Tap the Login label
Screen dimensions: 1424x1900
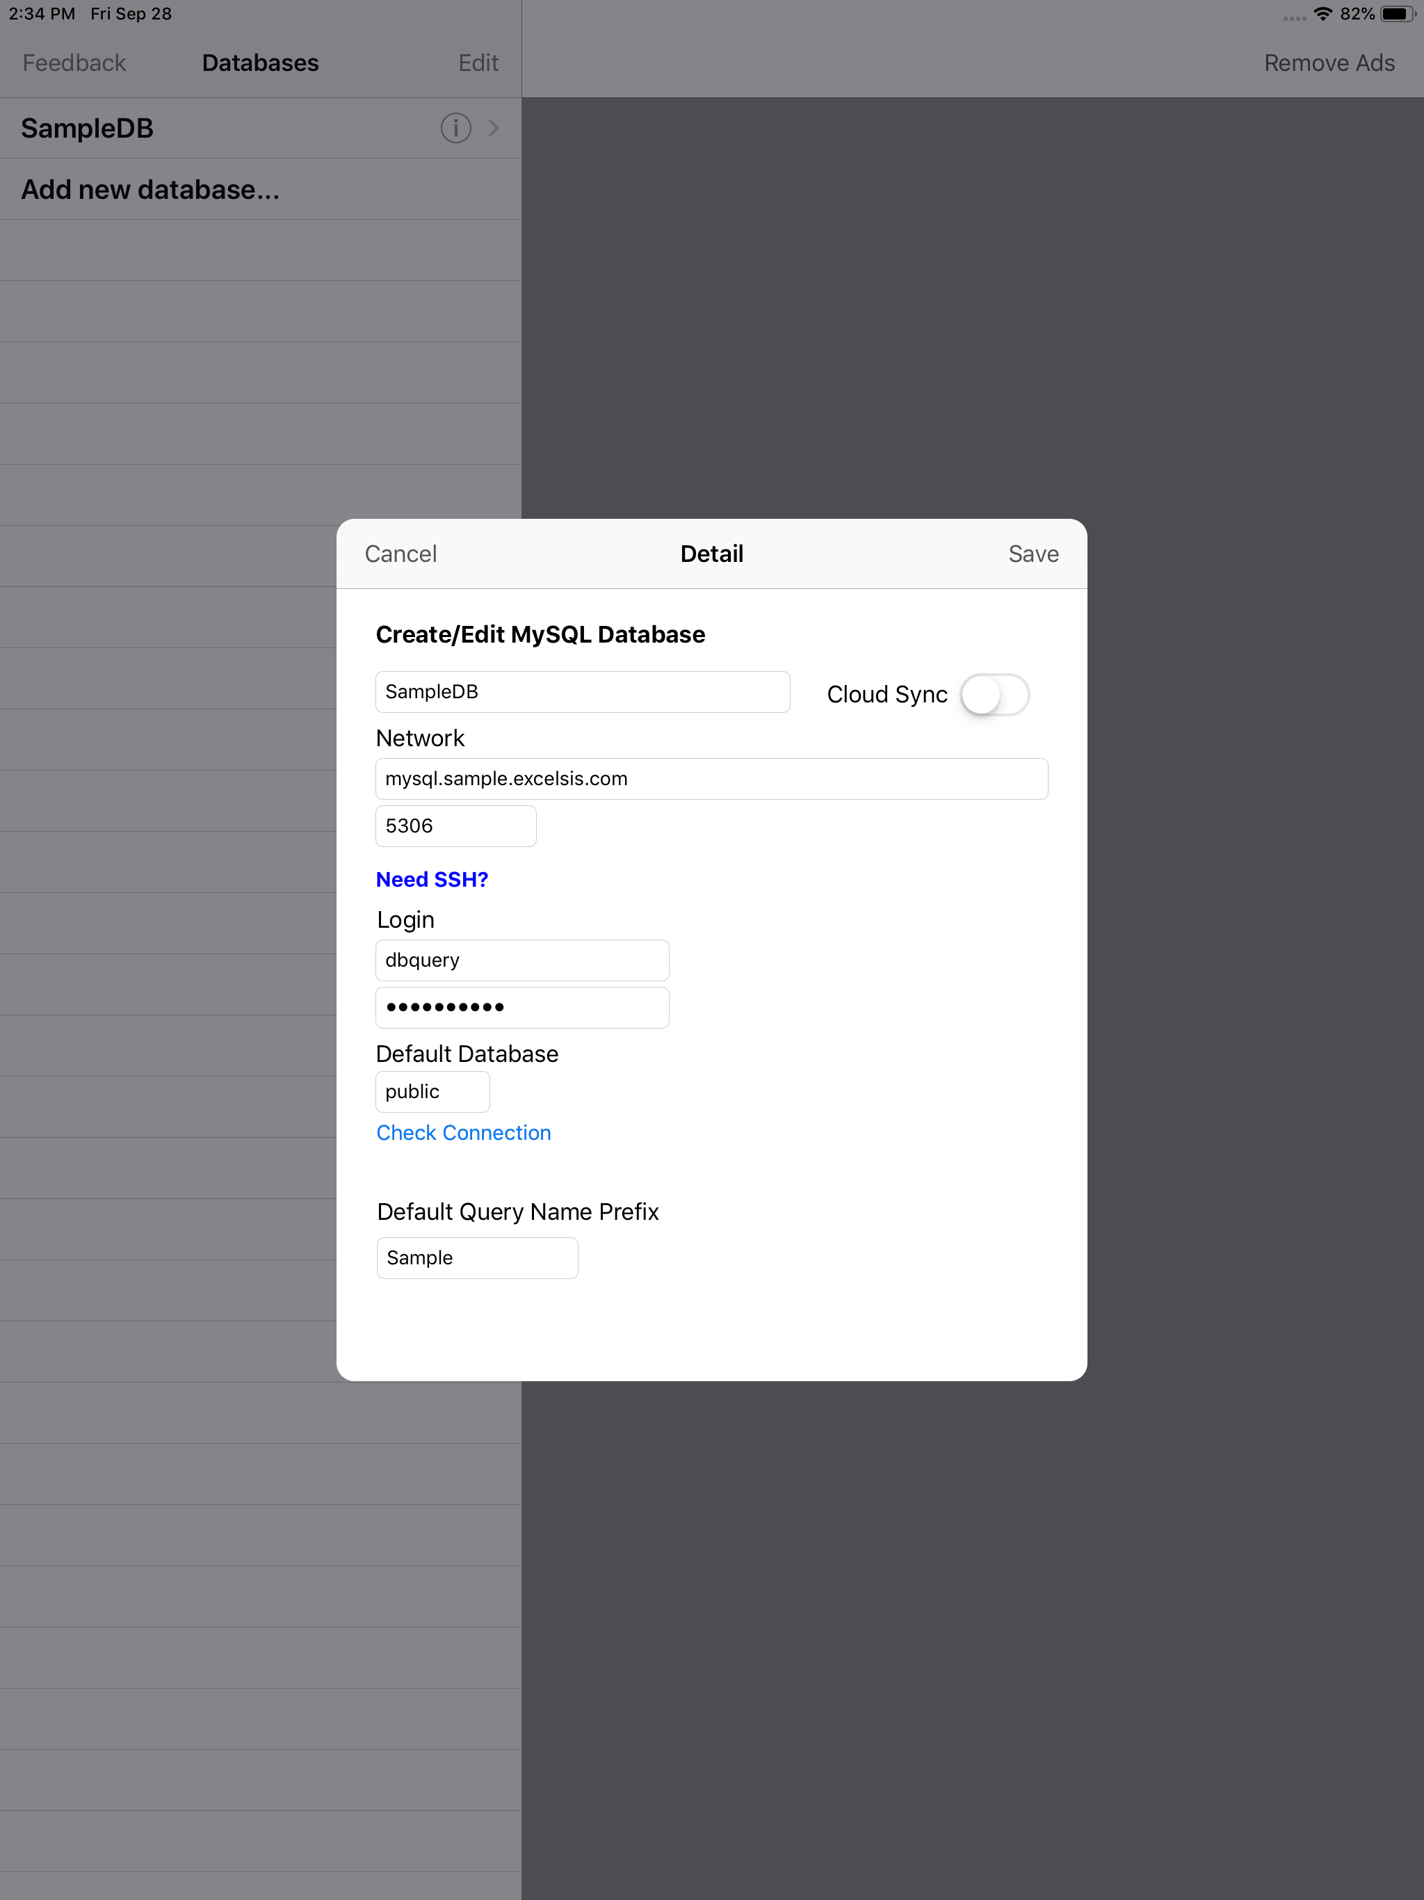tap(405, 920)
